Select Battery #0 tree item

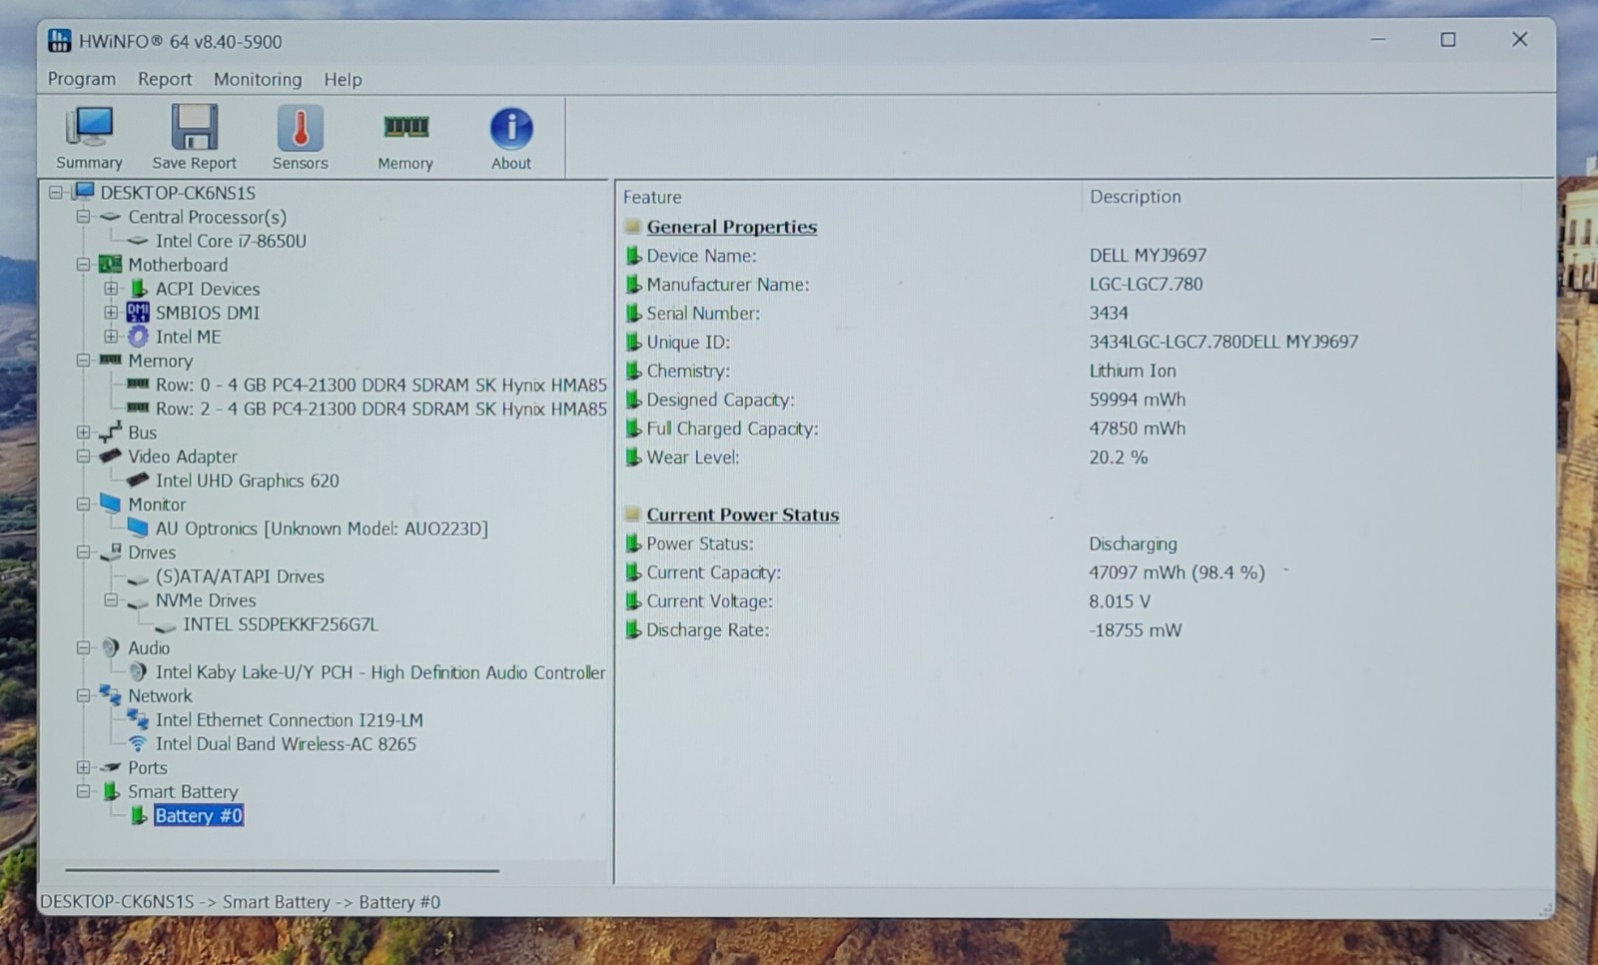pos(199,816)
